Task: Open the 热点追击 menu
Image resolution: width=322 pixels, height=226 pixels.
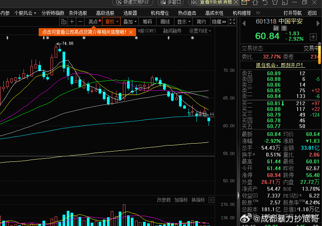Action: pos(187,13)
